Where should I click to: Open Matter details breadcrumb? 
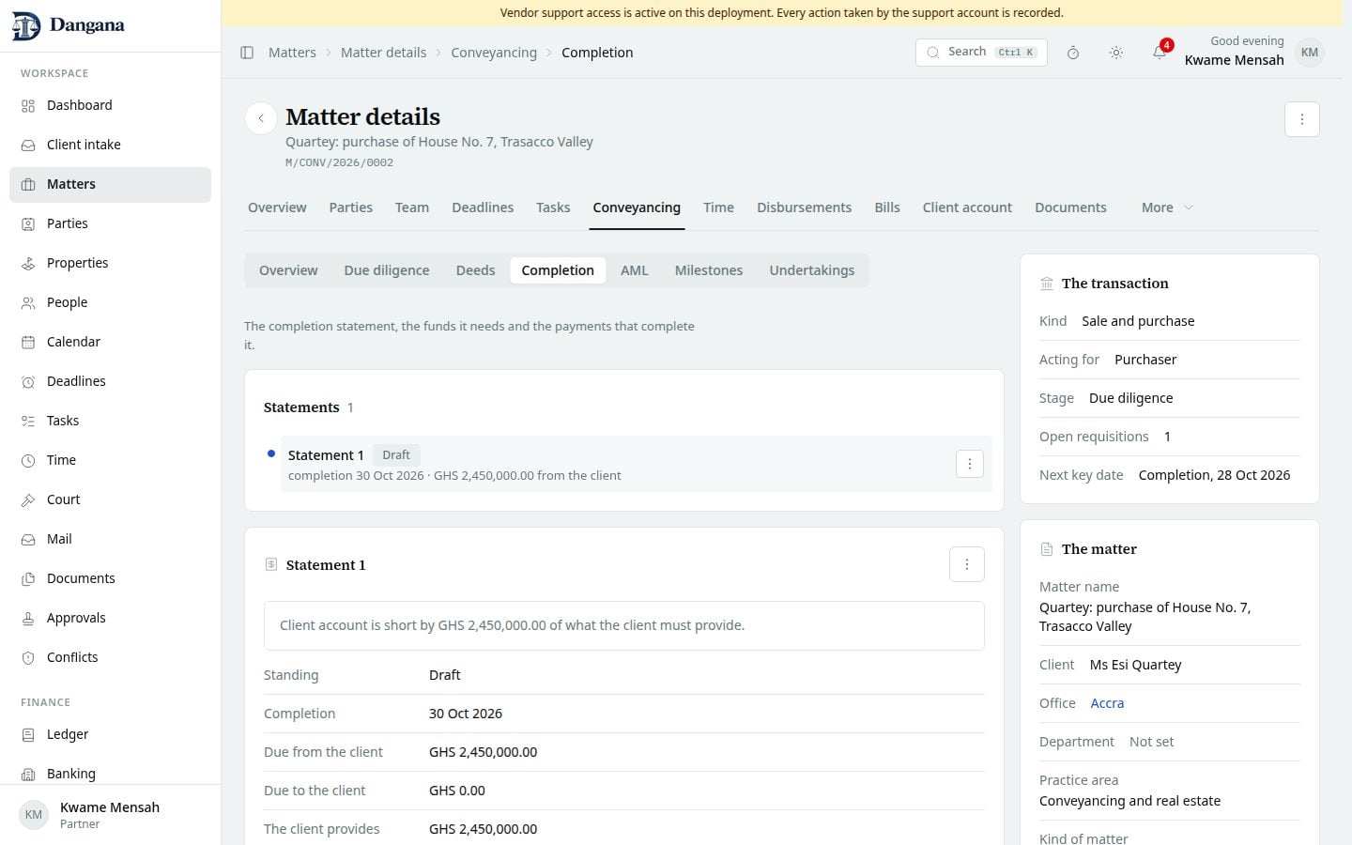[x=383, y=53]
